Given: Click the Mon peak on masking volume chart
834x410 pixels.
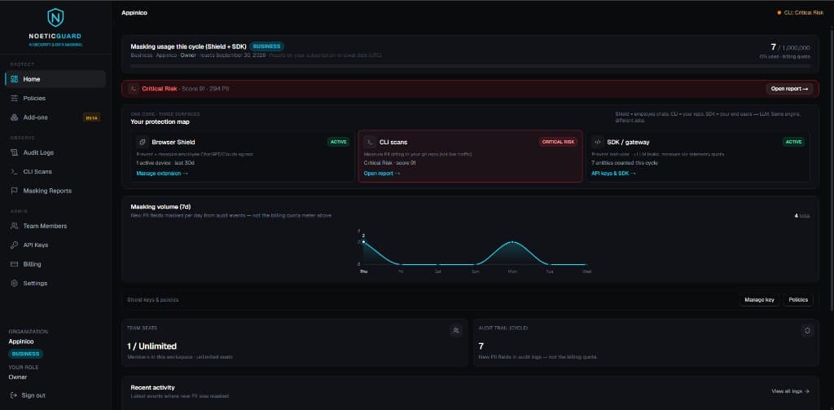Looking at the screenshot, I should pyautogui.click(x=512, y=242).
